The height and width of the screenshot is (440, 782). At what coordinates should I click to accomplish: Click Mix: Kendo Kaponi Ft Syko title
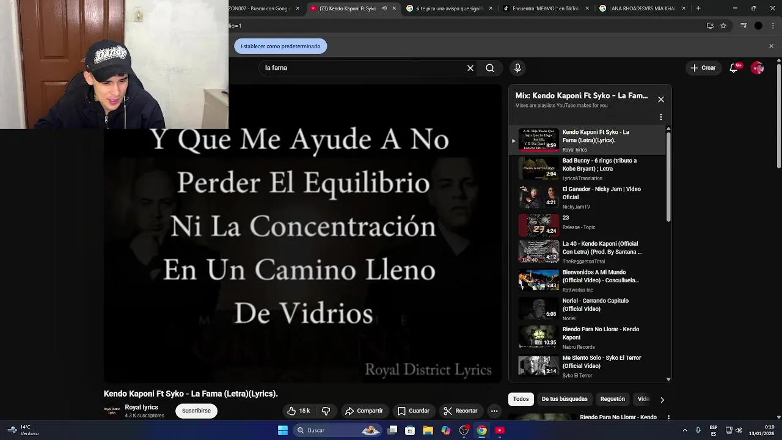[582, 96]
